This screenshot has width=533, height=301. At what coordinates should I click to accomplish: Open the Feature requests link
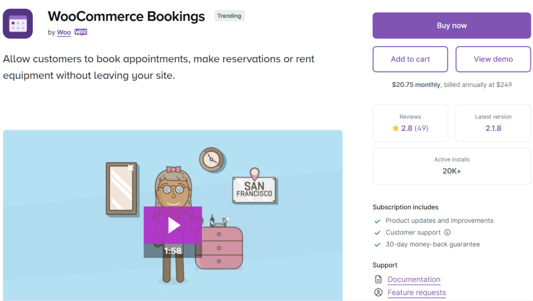point(417,292)
